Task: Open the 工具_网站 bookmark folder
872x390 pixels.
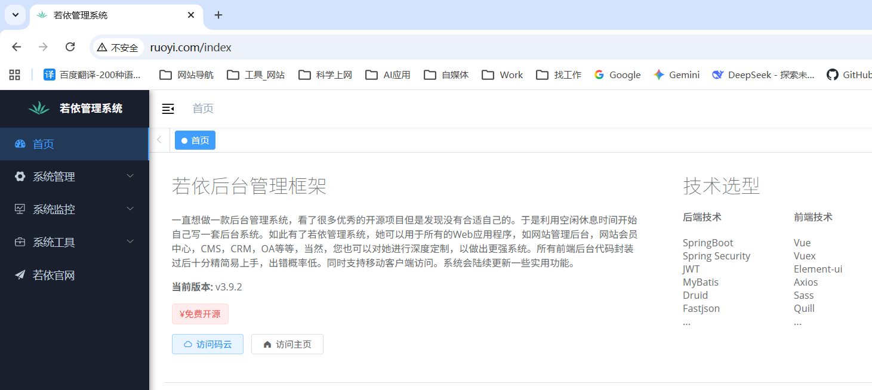Action: pos(257,75)
